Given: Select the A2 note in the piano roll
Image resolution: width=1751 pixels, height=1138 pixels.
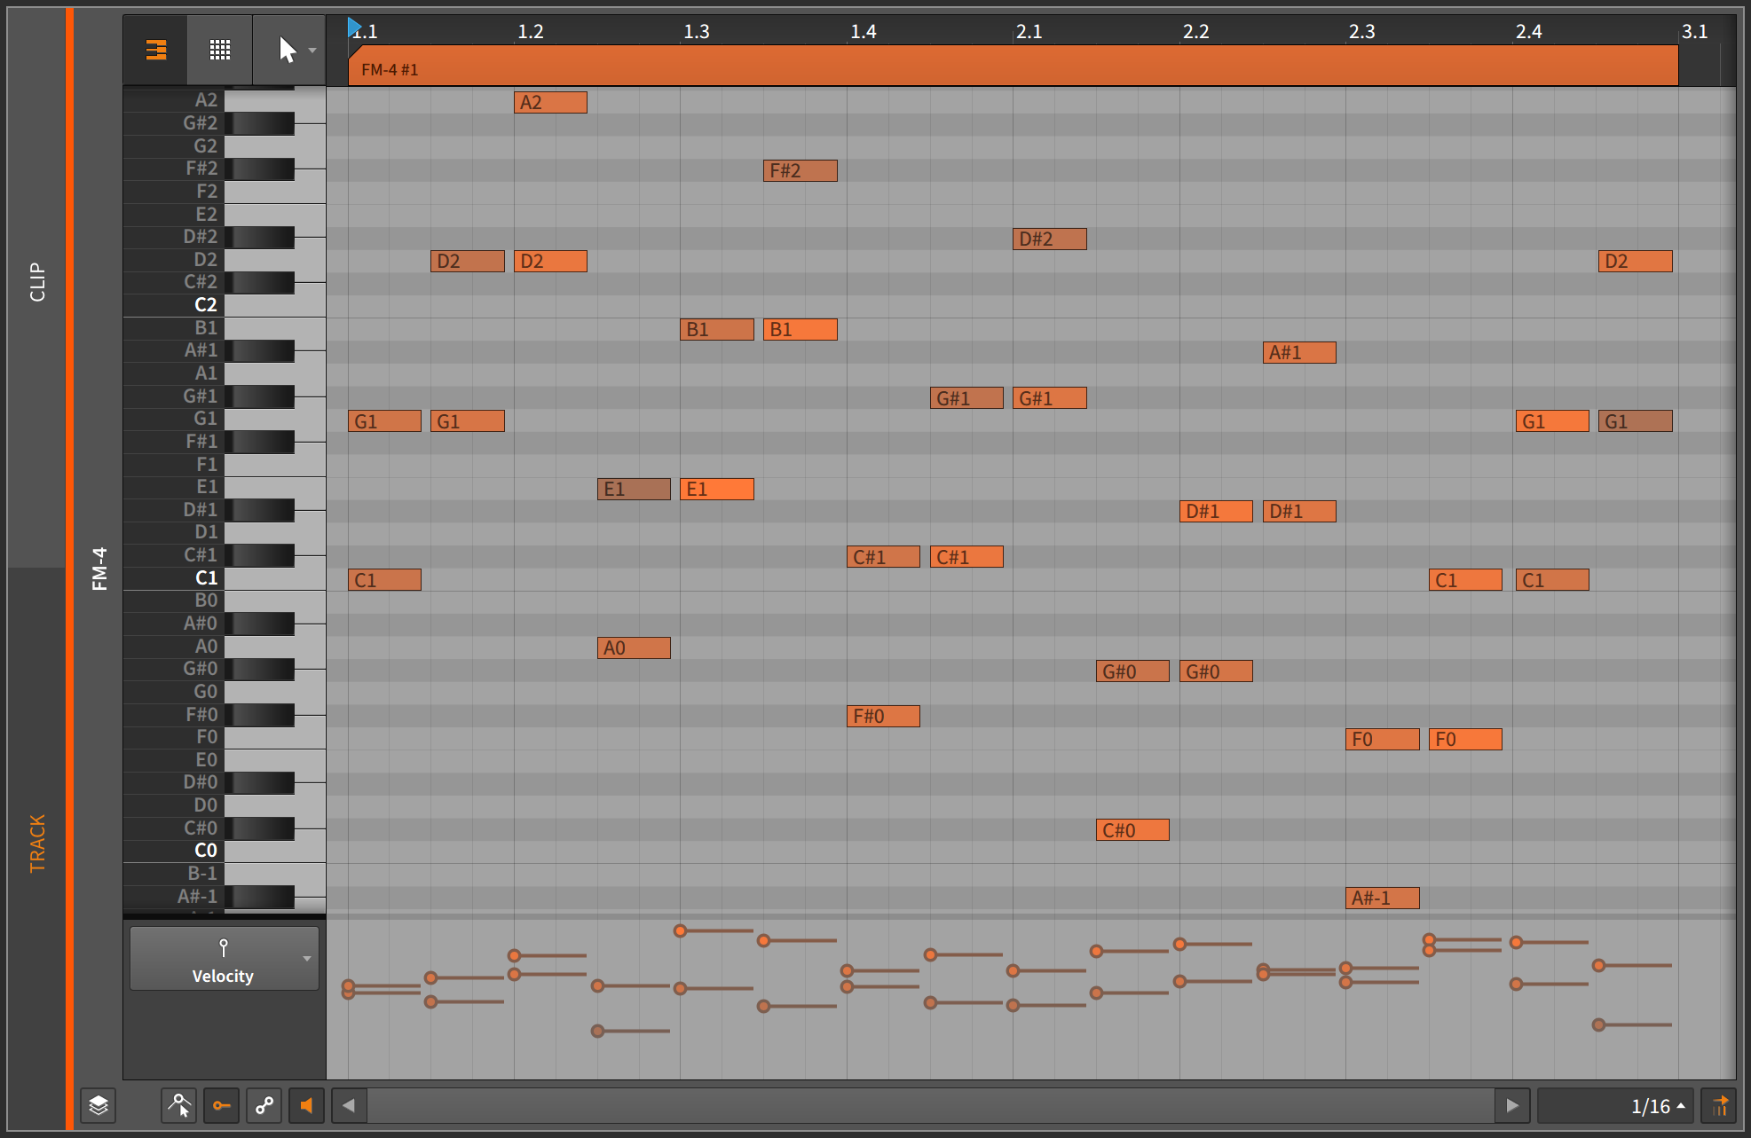Looking at the screenshot, I should (550, 102).
